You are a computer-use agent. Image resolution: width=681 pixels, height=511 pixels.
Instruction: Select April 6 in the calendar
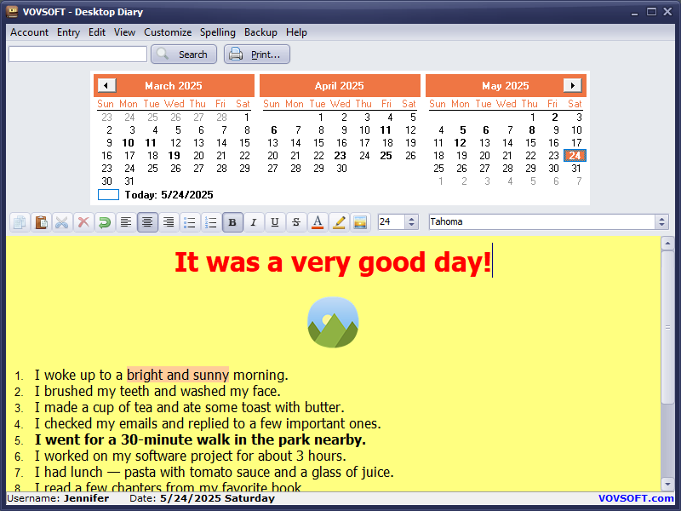(274, 130)
